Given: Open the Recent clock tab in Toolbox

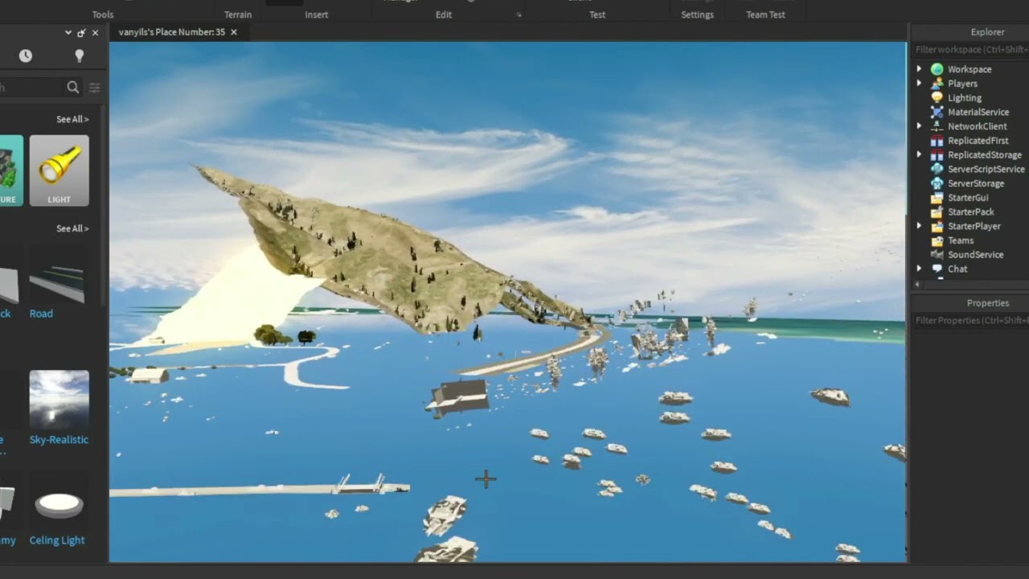Looking at the screenshot, I should click(26, 55).
